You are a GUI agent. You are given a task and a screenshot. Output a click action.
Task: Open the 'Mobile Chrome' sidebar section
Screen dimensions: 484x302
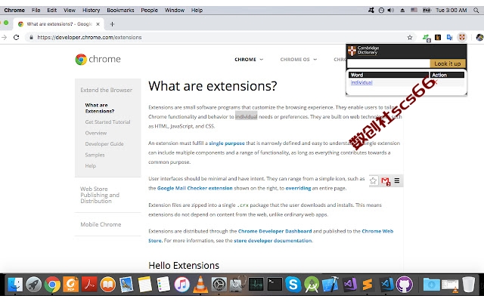101,225
